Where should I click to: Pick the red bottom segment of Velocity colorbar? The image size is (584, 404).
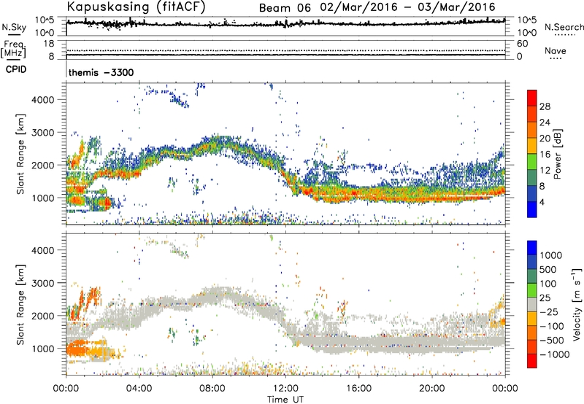tap(532, 361)
